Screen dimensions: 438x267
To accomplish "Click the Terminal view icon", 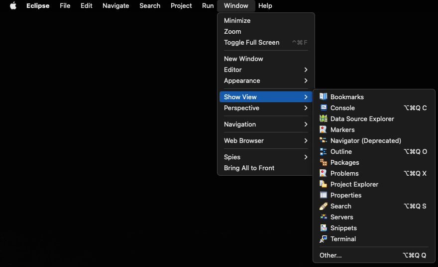I will pyautogui.click(x=323, y=239).
